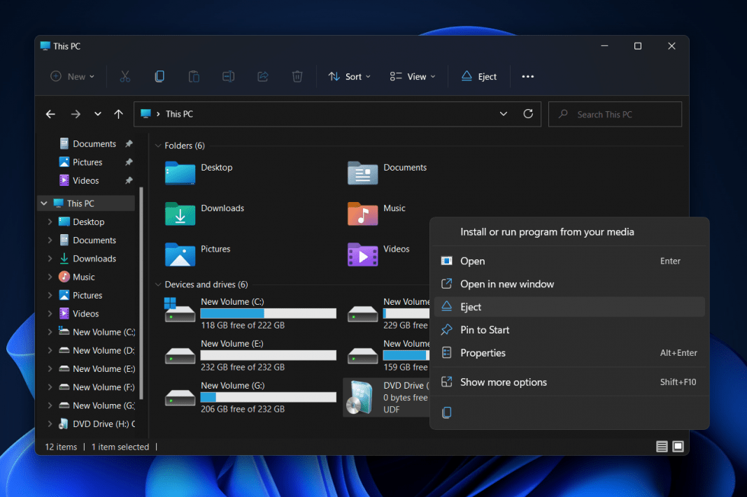747x497 pixels.
Task: Click the C: drive storage usage bar
Action: [268, 313]
